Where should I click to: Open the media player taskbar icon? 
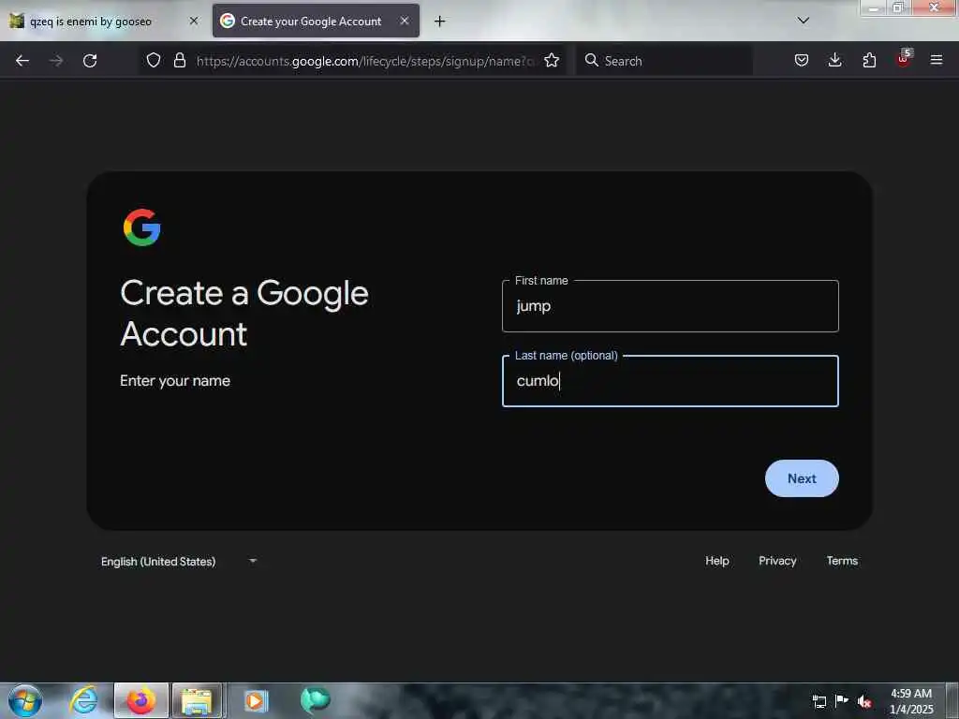pos(256,700)
